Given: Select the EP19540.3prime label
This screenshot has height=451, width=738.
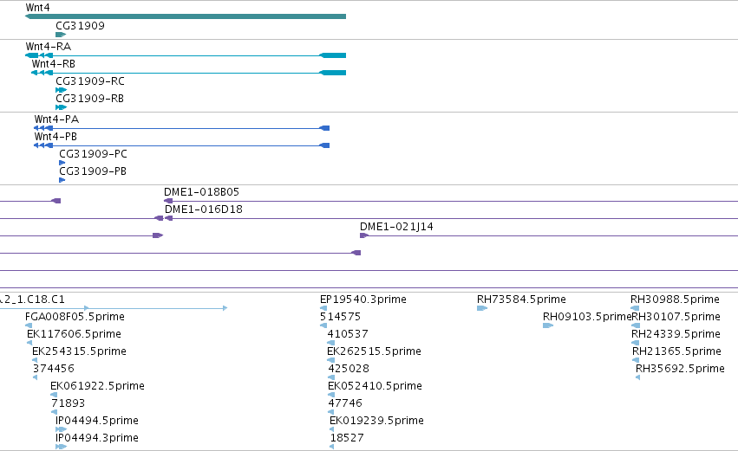Looking at the screenshot, I should 362,300.
